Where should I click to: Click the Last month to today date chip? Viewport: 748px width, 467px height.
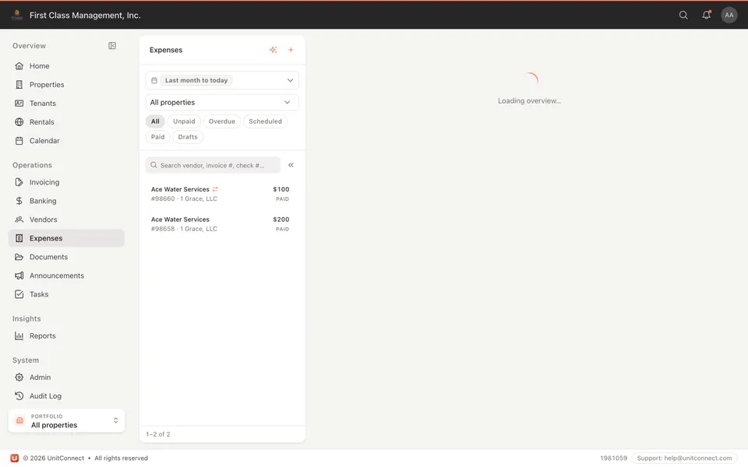click(196, 80)
